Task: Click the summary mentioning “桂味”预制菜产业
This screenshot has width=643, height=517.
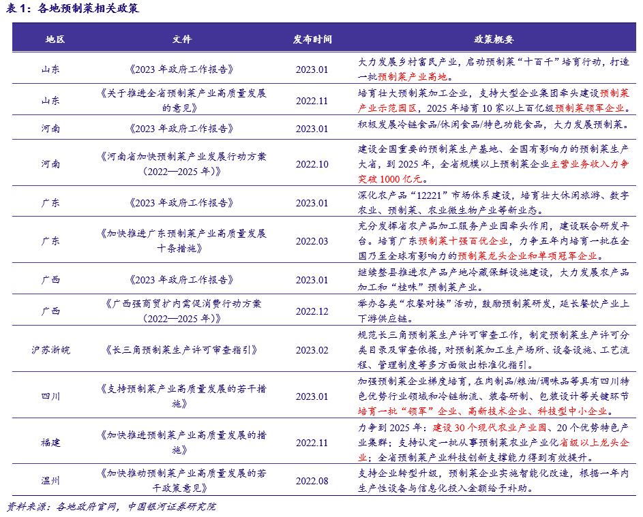Action: 493,280
